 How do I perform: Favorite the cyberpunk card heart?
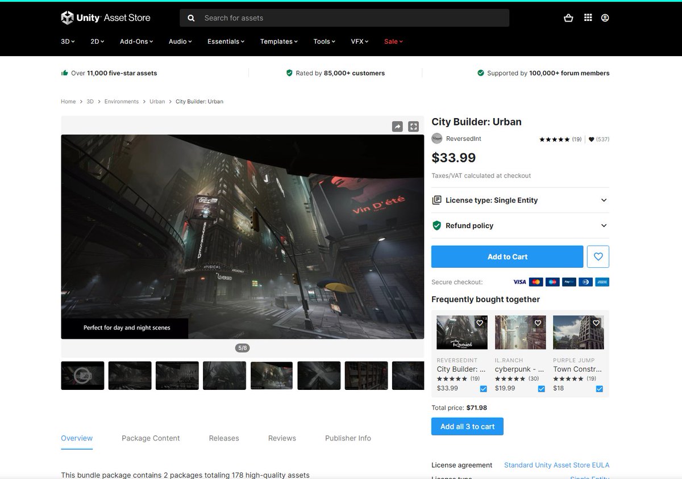[x=538, y=323]
